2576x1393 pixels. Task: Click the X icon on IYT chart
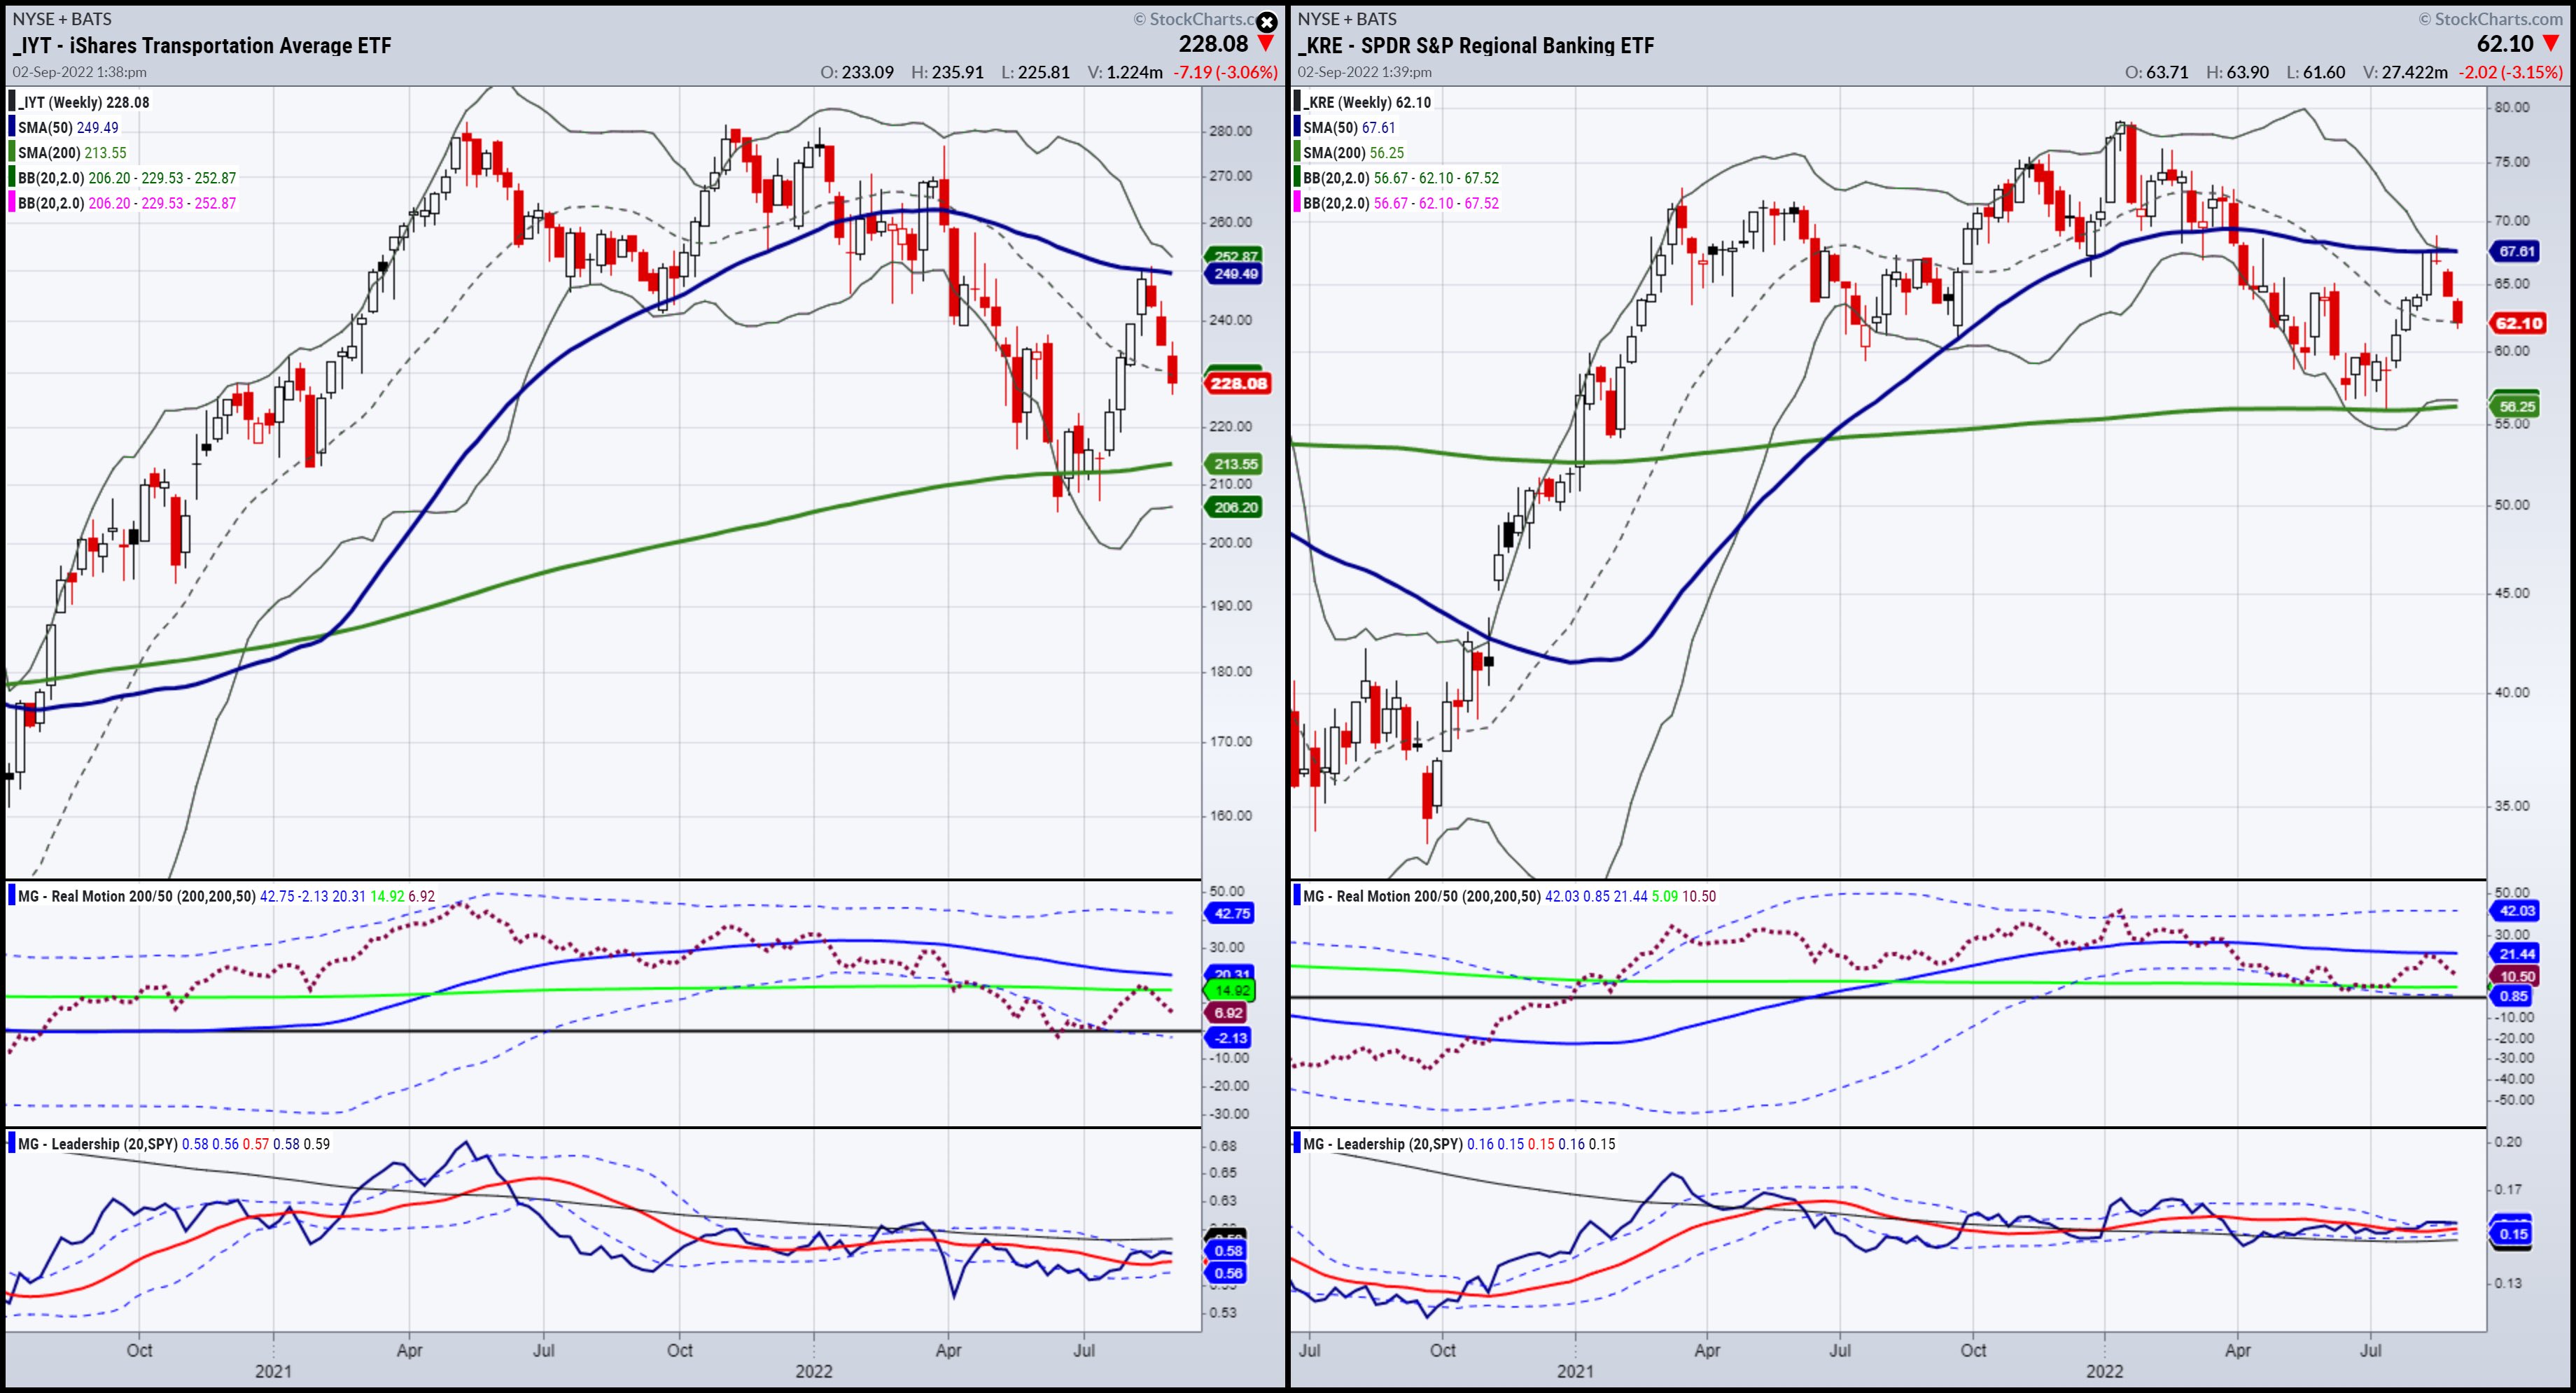pos(1266,22)
